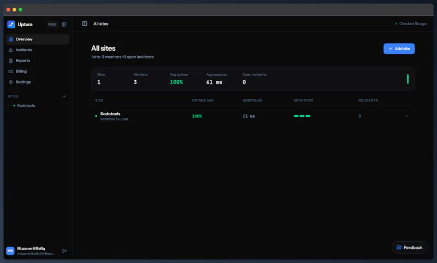Add a site with plus icon beside SITES
437x263 pixels.
64,96
